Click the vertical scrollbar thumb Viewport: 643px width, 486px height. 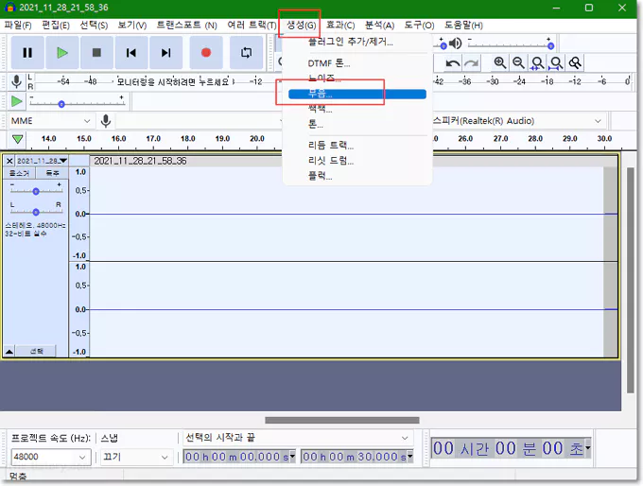pyautogui.click(x=631, y=280)
